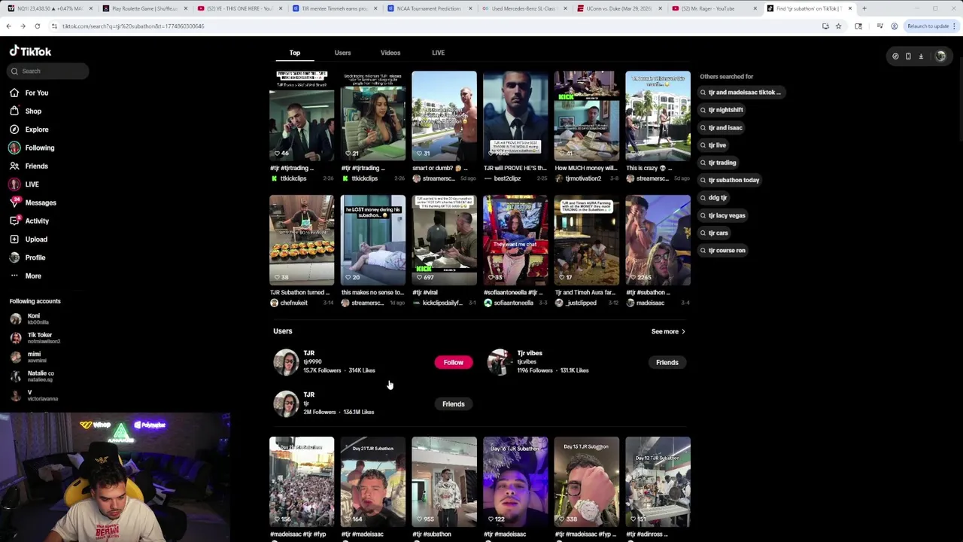
Task: Click chefnukeit username link
Action: [293, 303]
